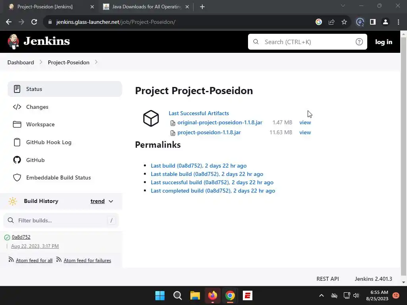Open the search help question-mark icon
The height and width of the screenshot is (305, 407).
click(359, 42)
